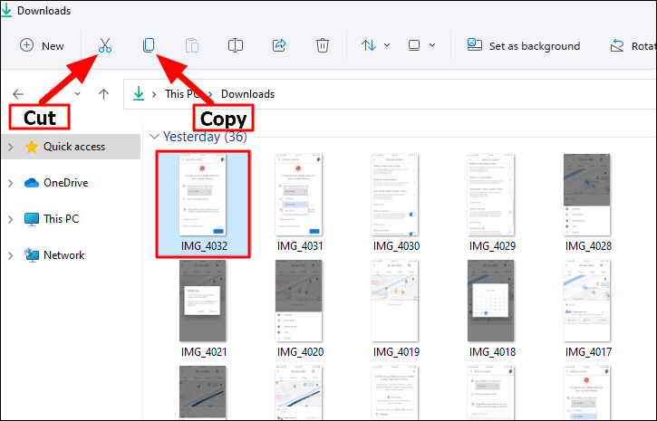Click Set as background button
Image resolution: width=657 pixels, height=421 pixels.
coord(523,45)
